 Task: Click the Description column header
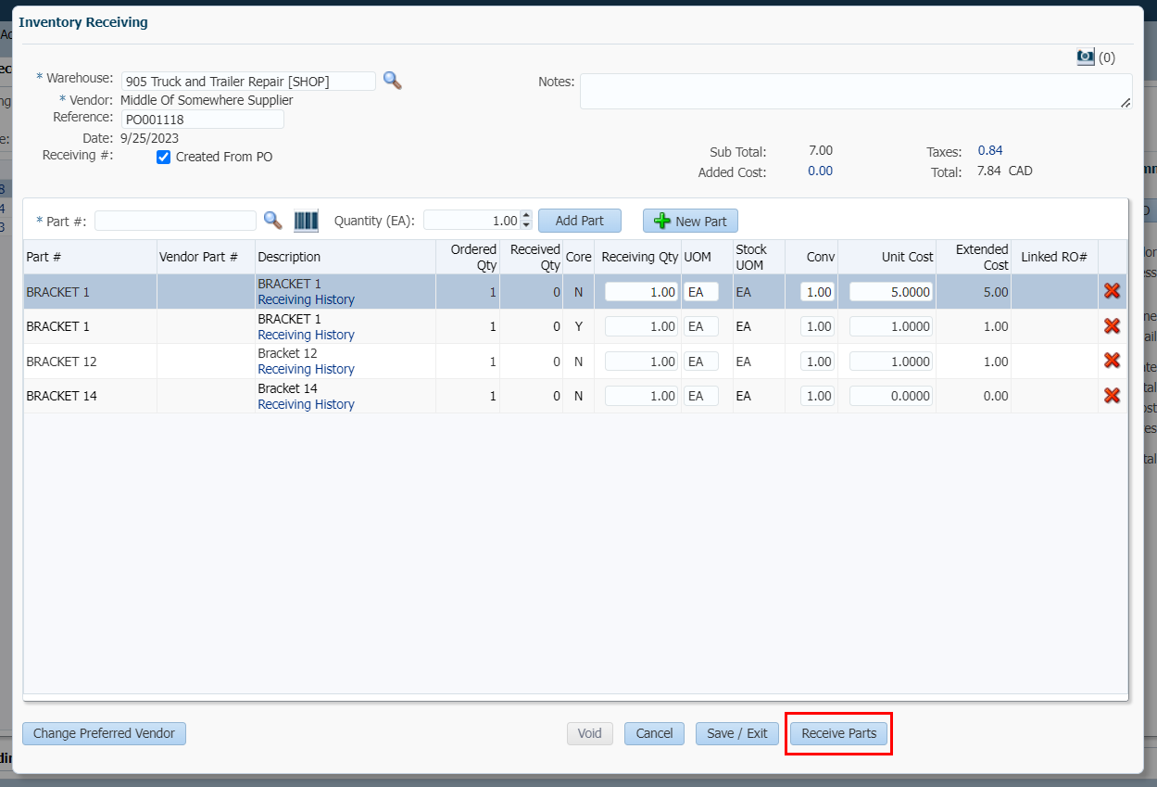pyautogui.click(x=346, y=257)
